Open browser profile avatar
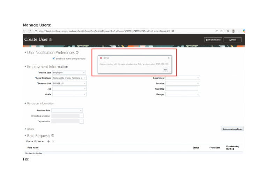Viewport: 268px width, 189px height. (x=233, y=31)
